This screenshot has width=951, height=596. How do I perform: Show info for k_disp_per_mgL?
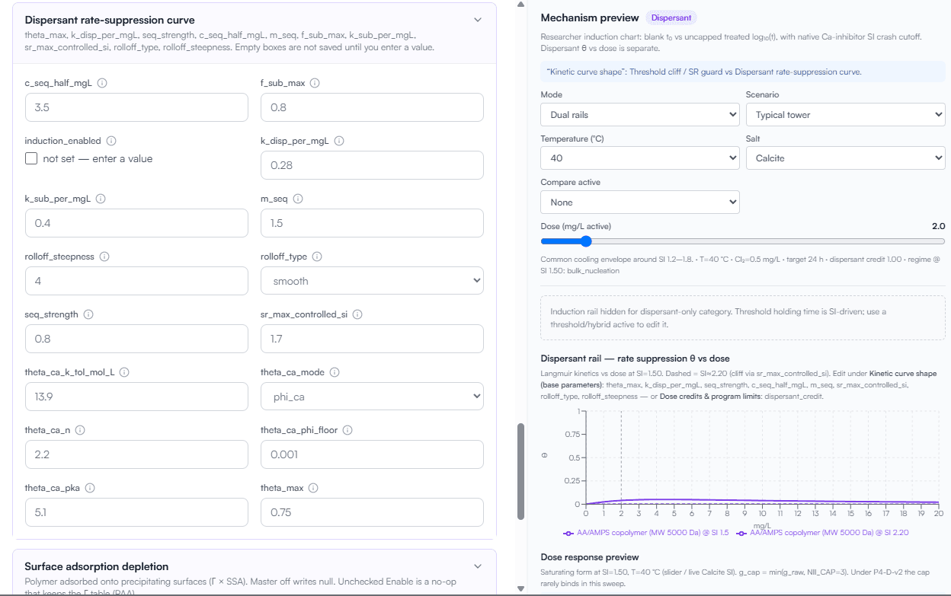(339, 141)
